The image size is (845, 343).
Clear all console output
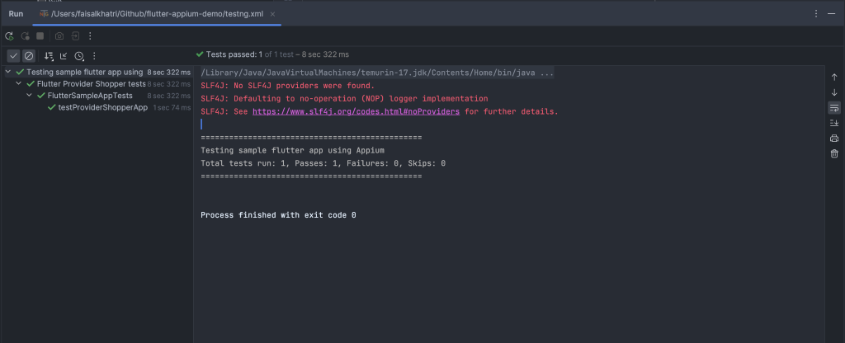pos(834,154)
